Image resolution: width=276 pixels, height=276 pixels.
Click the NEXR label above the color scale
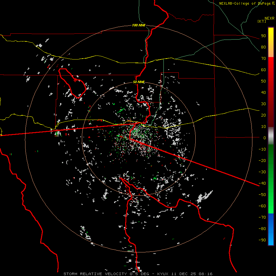pos(270,18)
